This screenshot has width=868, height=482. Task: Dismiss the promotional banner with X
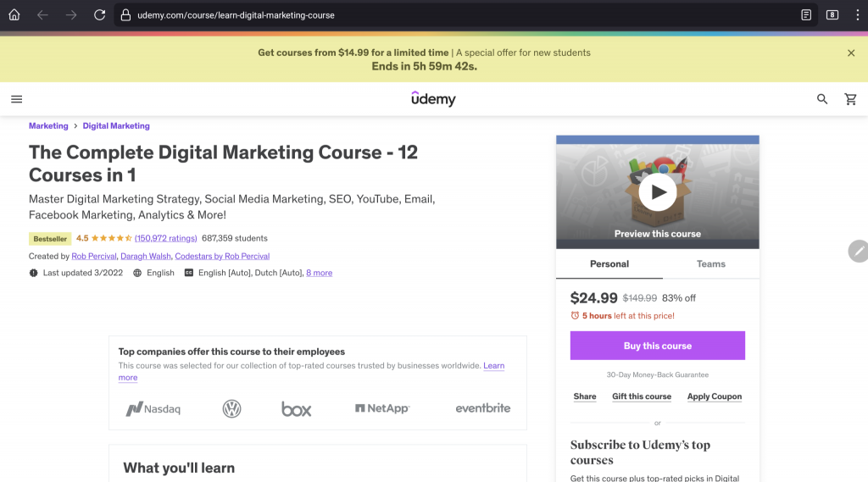tap(851, 53)
